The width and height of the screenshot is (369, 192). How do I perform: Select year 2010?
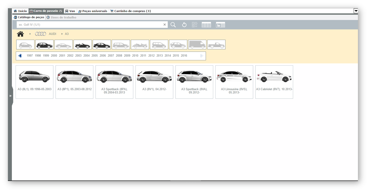pyautogui.click(x=135, y=56)
